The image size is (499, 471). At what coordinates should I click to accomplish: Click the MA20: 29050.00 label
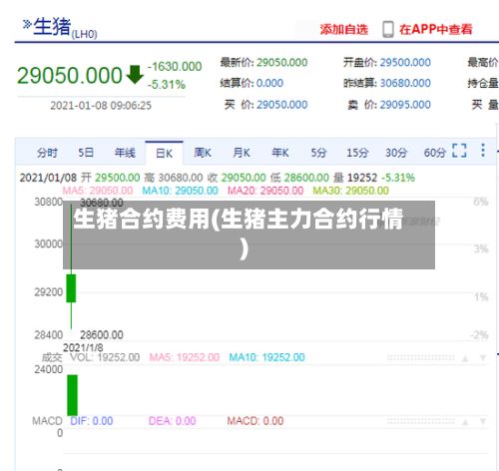pyautogui.click(x=265, y=191)
